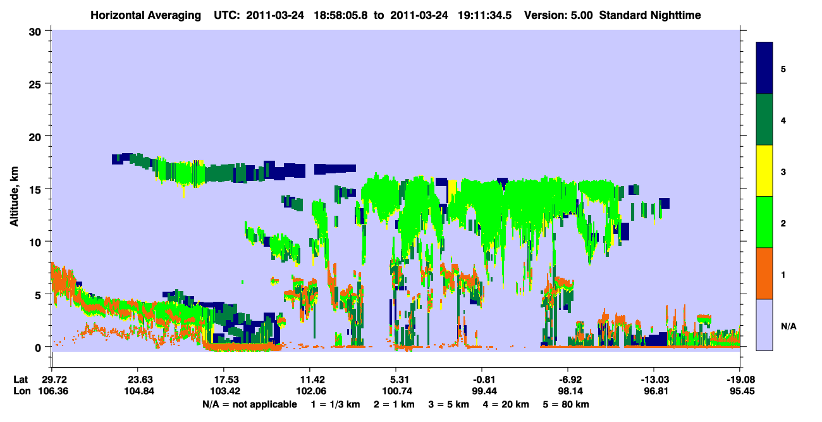
Task: Click the 'Lat' row label
Action: [21, 380]
